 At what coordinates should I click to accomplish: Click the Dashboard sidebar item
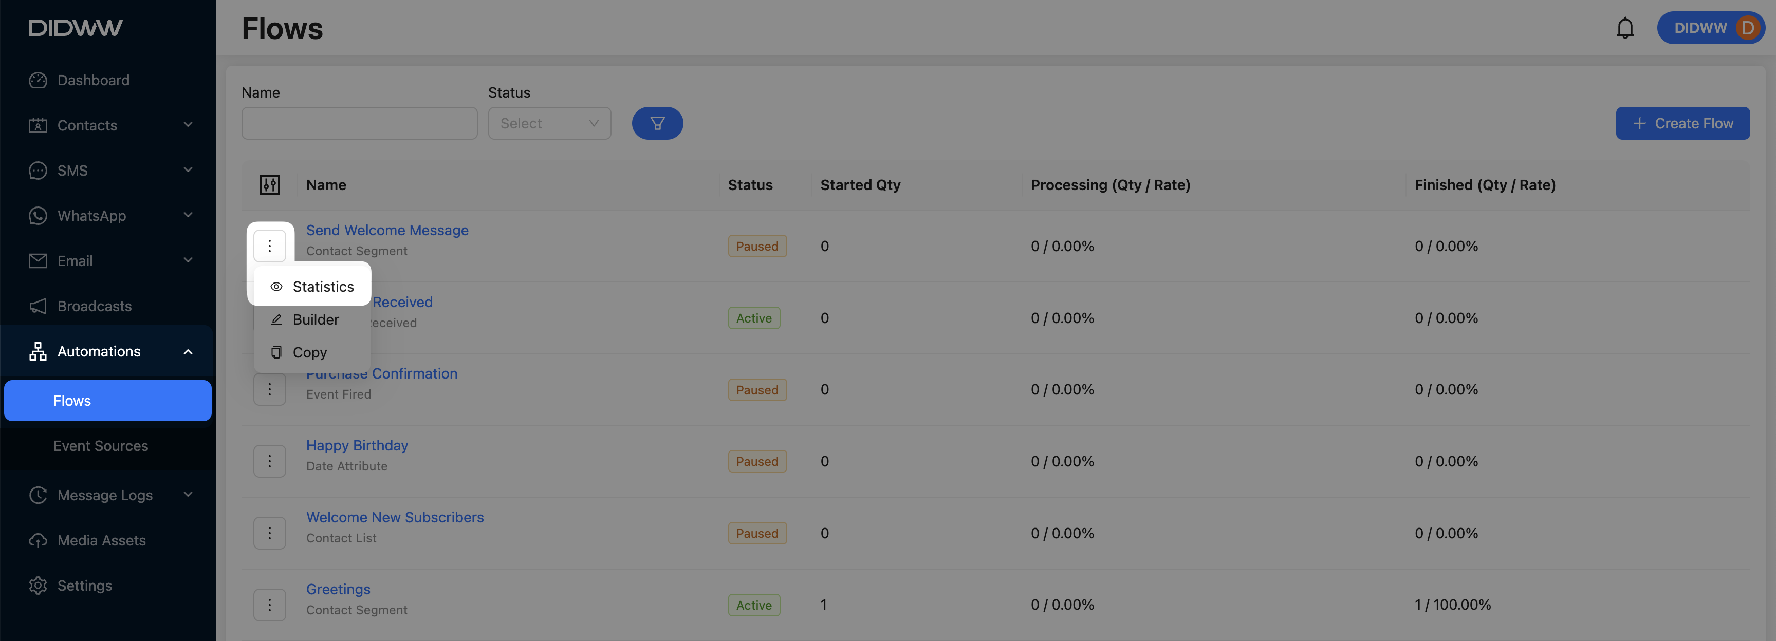pyautogui.click(x=93, y=80)
